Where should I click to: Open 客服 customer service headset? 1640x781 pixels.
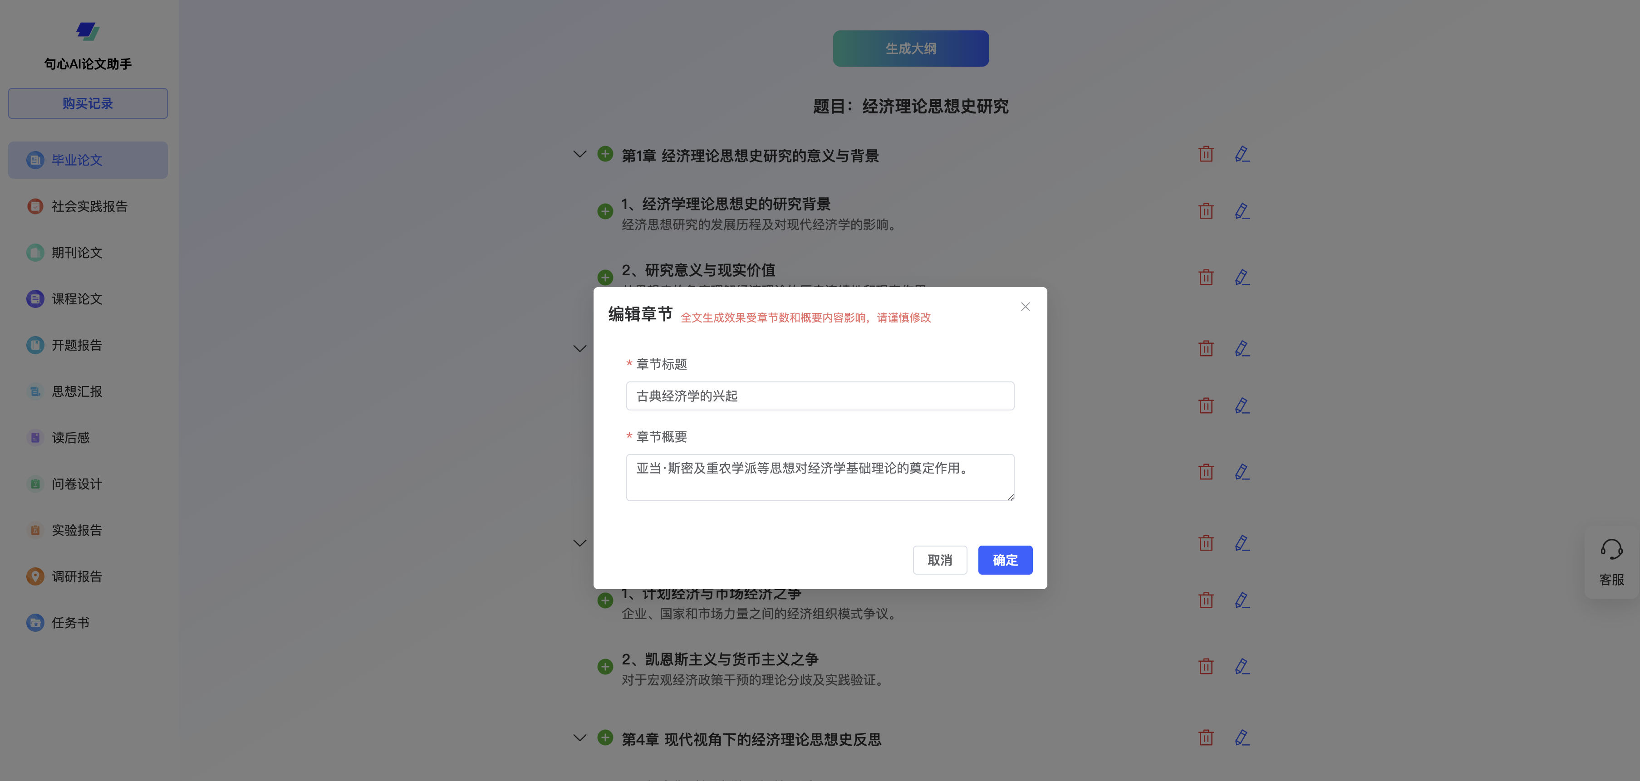click(1611, 563)
